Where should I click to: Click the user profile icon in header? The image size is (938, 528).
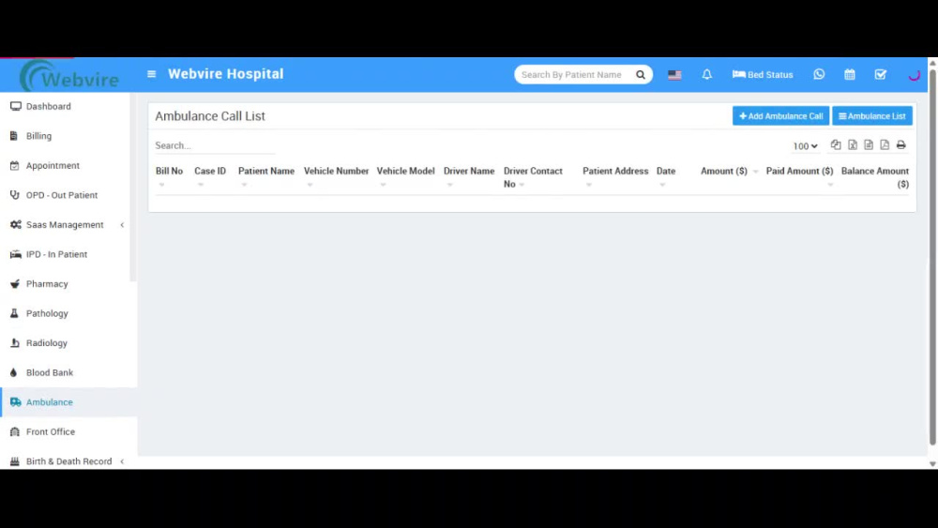pos(914,75)
